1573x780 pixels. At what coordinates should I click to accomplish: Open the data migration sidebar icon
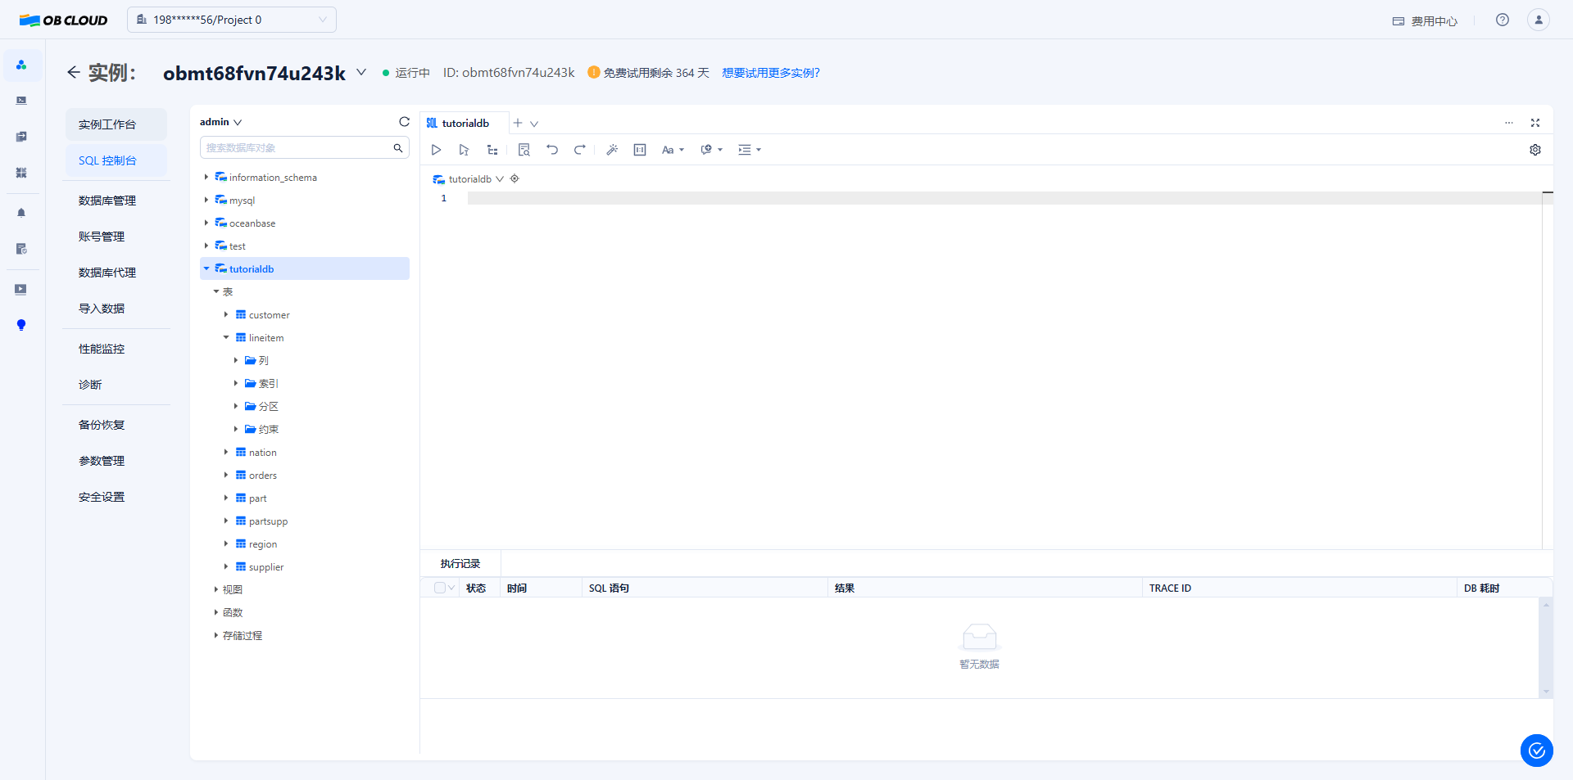(21, 137)
